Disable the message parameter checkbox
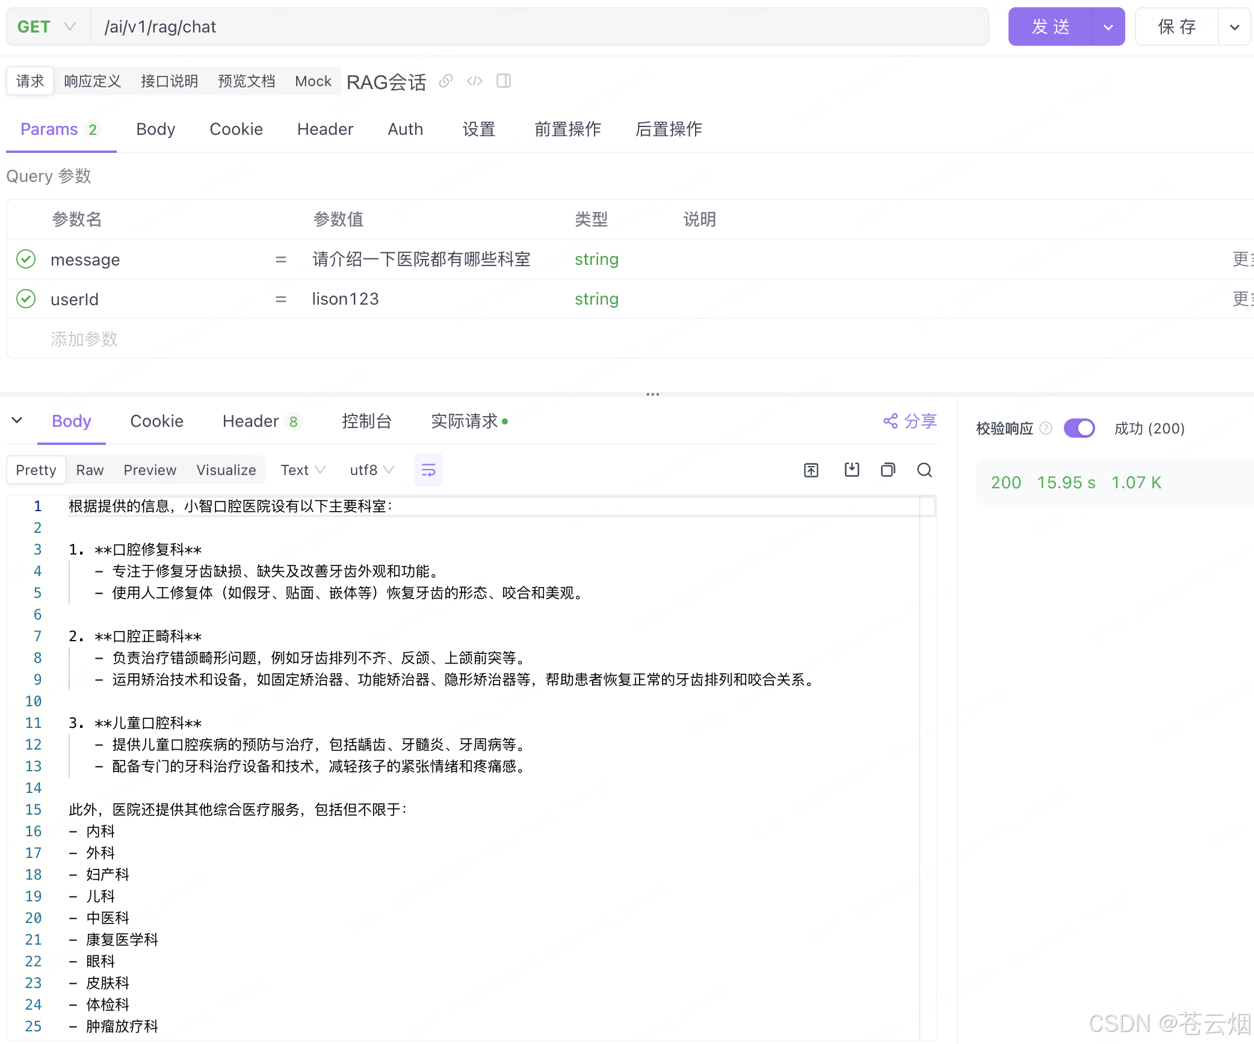The width and height of the screenshot is (1254, 1044). [26, 259]
